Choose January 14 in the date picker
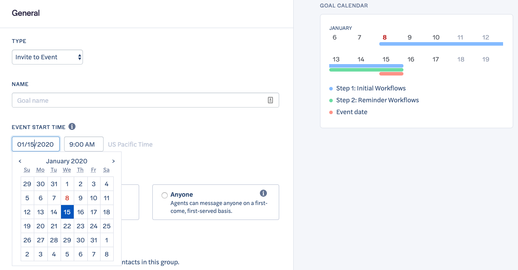The height and width of the screenshot is (270, 518). coord(54,212)
